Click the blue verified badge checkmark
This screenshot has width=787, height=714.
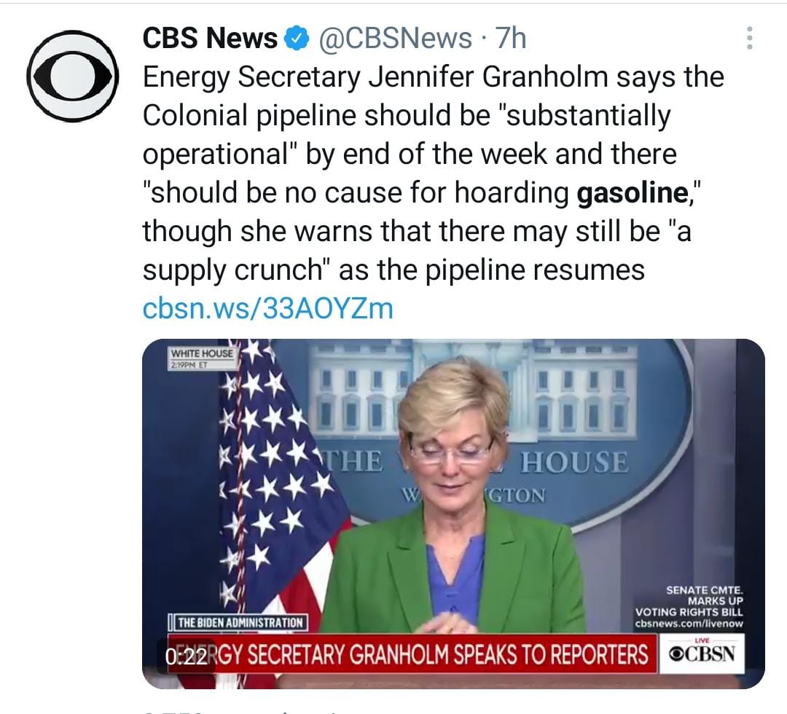click(296, 39)
